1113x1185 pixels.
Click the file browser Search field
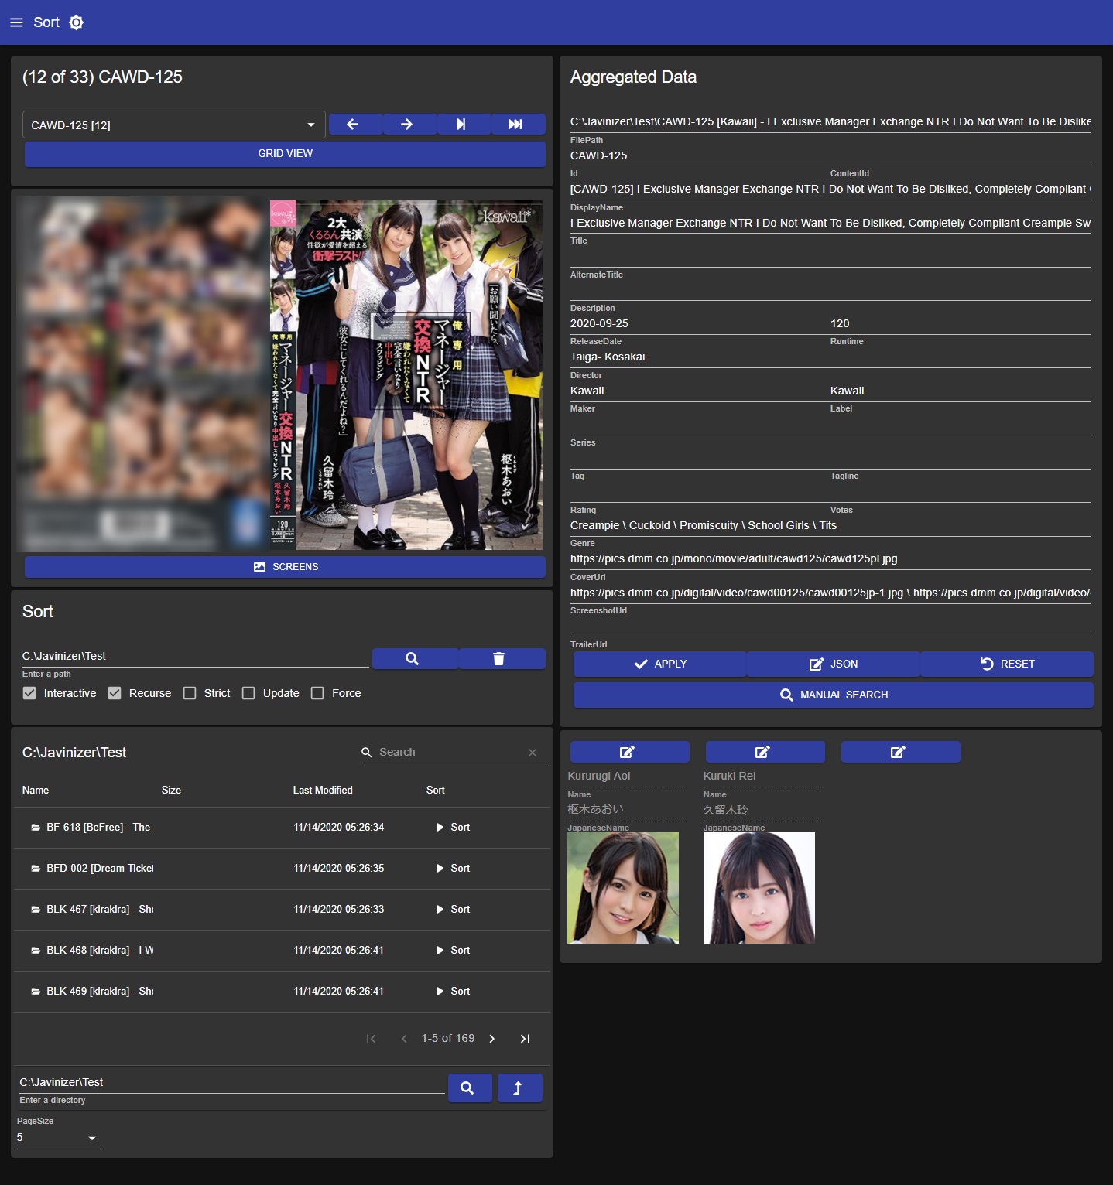(x=450, y=752)
